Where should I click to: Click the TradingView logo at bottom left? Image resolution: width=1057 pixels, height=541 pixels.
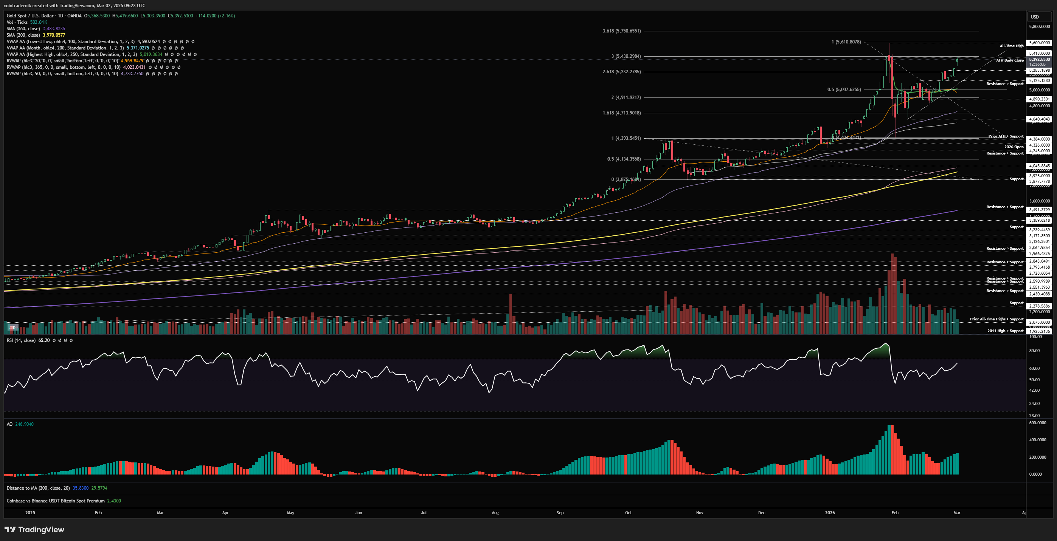click(34, 530)
